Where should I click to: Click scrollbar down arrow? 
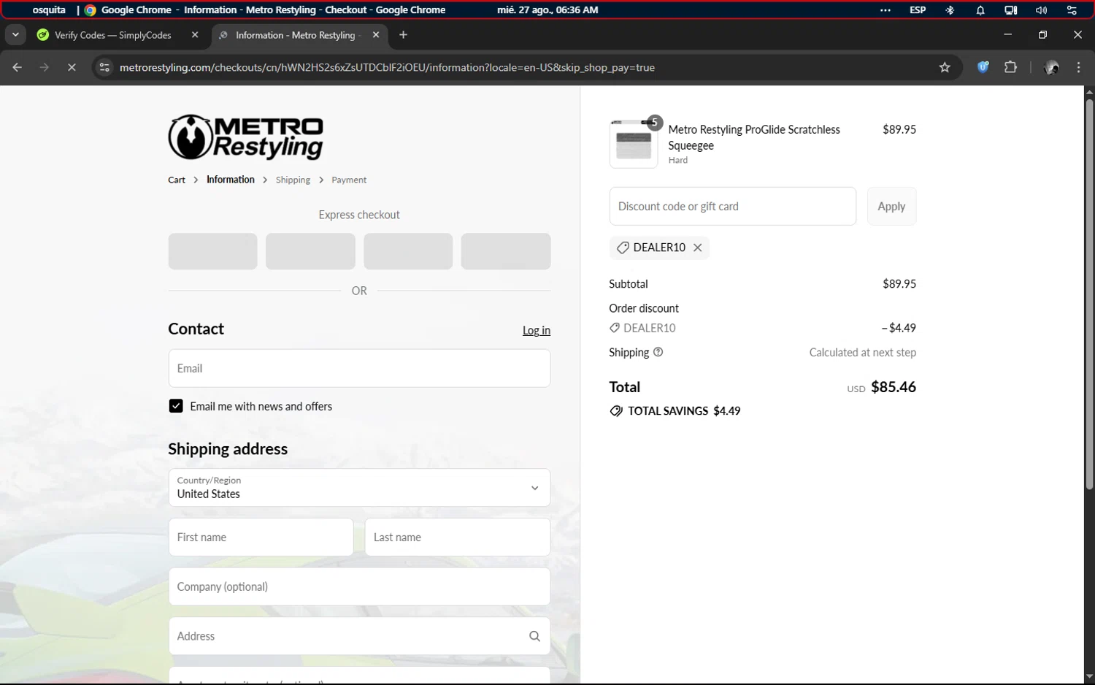[x=1089, y=677]
